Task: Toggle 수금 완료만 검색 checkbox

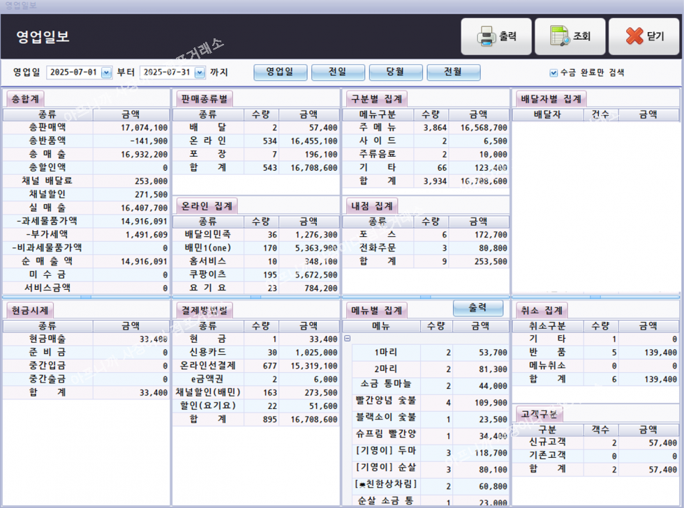Action: pyautogui.click(x=553, y=72)
